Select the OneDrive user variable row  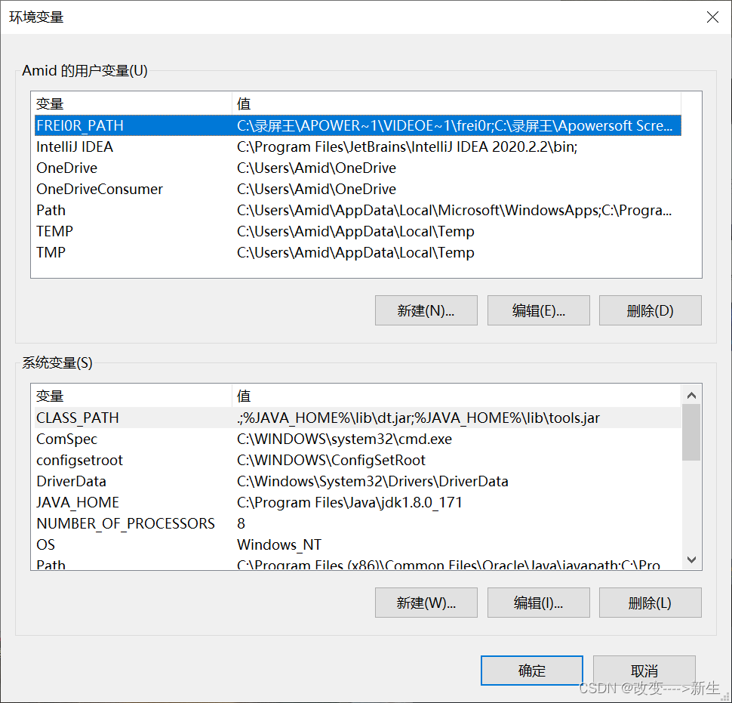tap(358, 168)
